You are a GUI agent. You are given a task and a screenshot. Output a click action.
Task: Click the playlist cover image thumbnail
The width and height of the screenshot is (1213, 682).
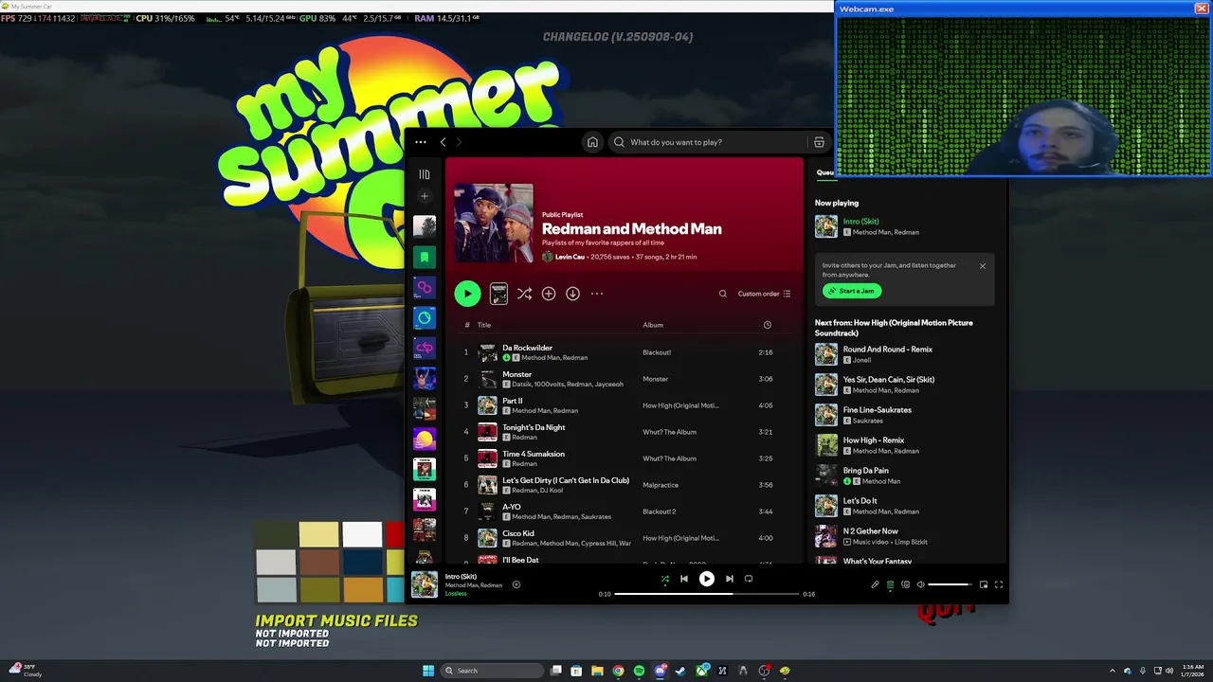494,224
